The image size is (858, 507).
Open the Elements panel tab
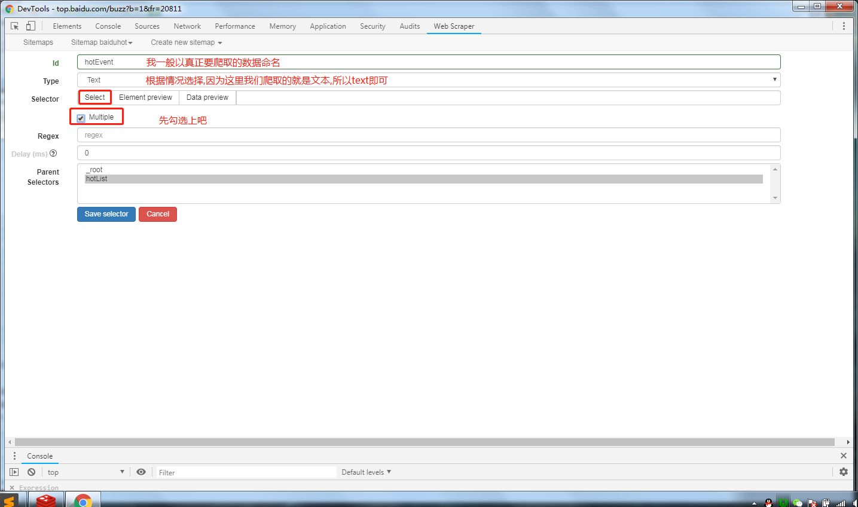67,26
